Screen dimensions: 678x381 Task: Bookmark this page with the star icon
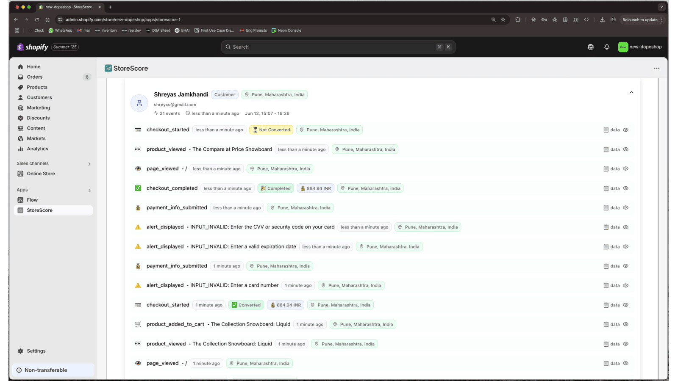pyautogui.click(x=503, y=19)
